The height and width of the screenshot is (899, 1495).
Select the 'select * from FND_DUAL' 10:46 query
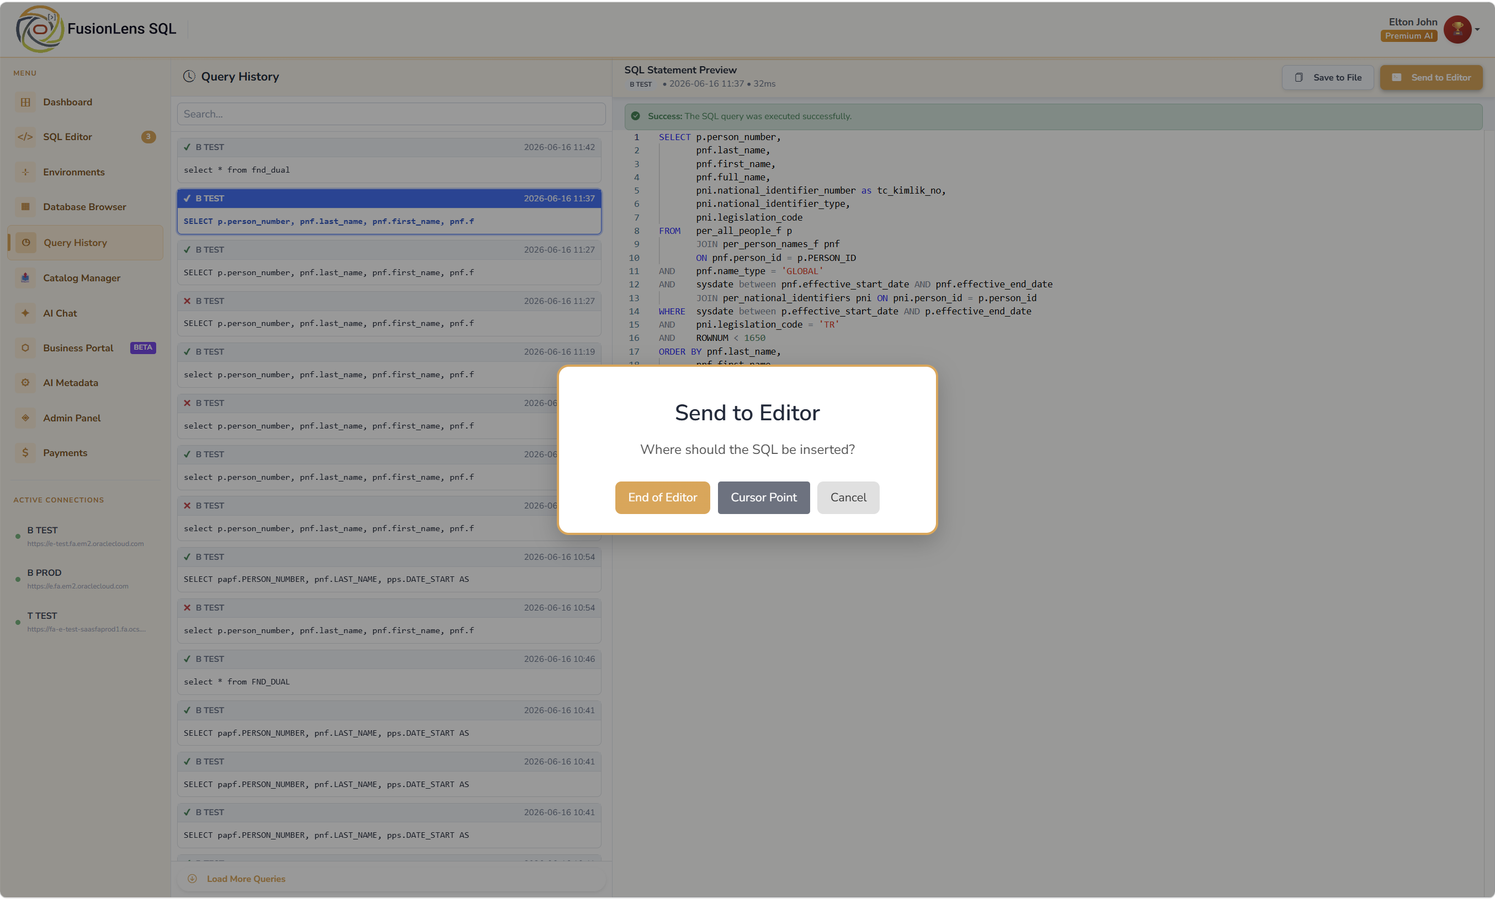(x=389, y=672)
